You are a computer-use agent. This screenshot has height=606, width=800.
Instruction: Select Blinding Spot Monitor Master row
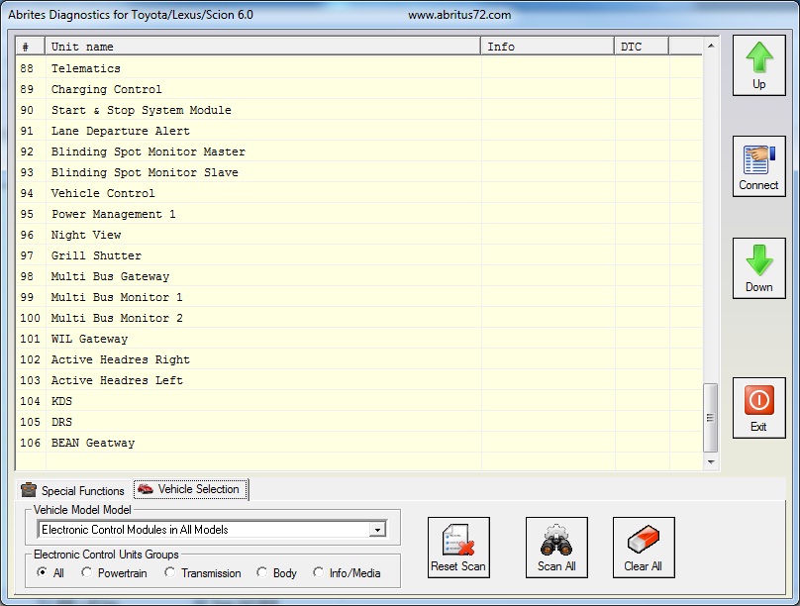(x=359, y=151)
